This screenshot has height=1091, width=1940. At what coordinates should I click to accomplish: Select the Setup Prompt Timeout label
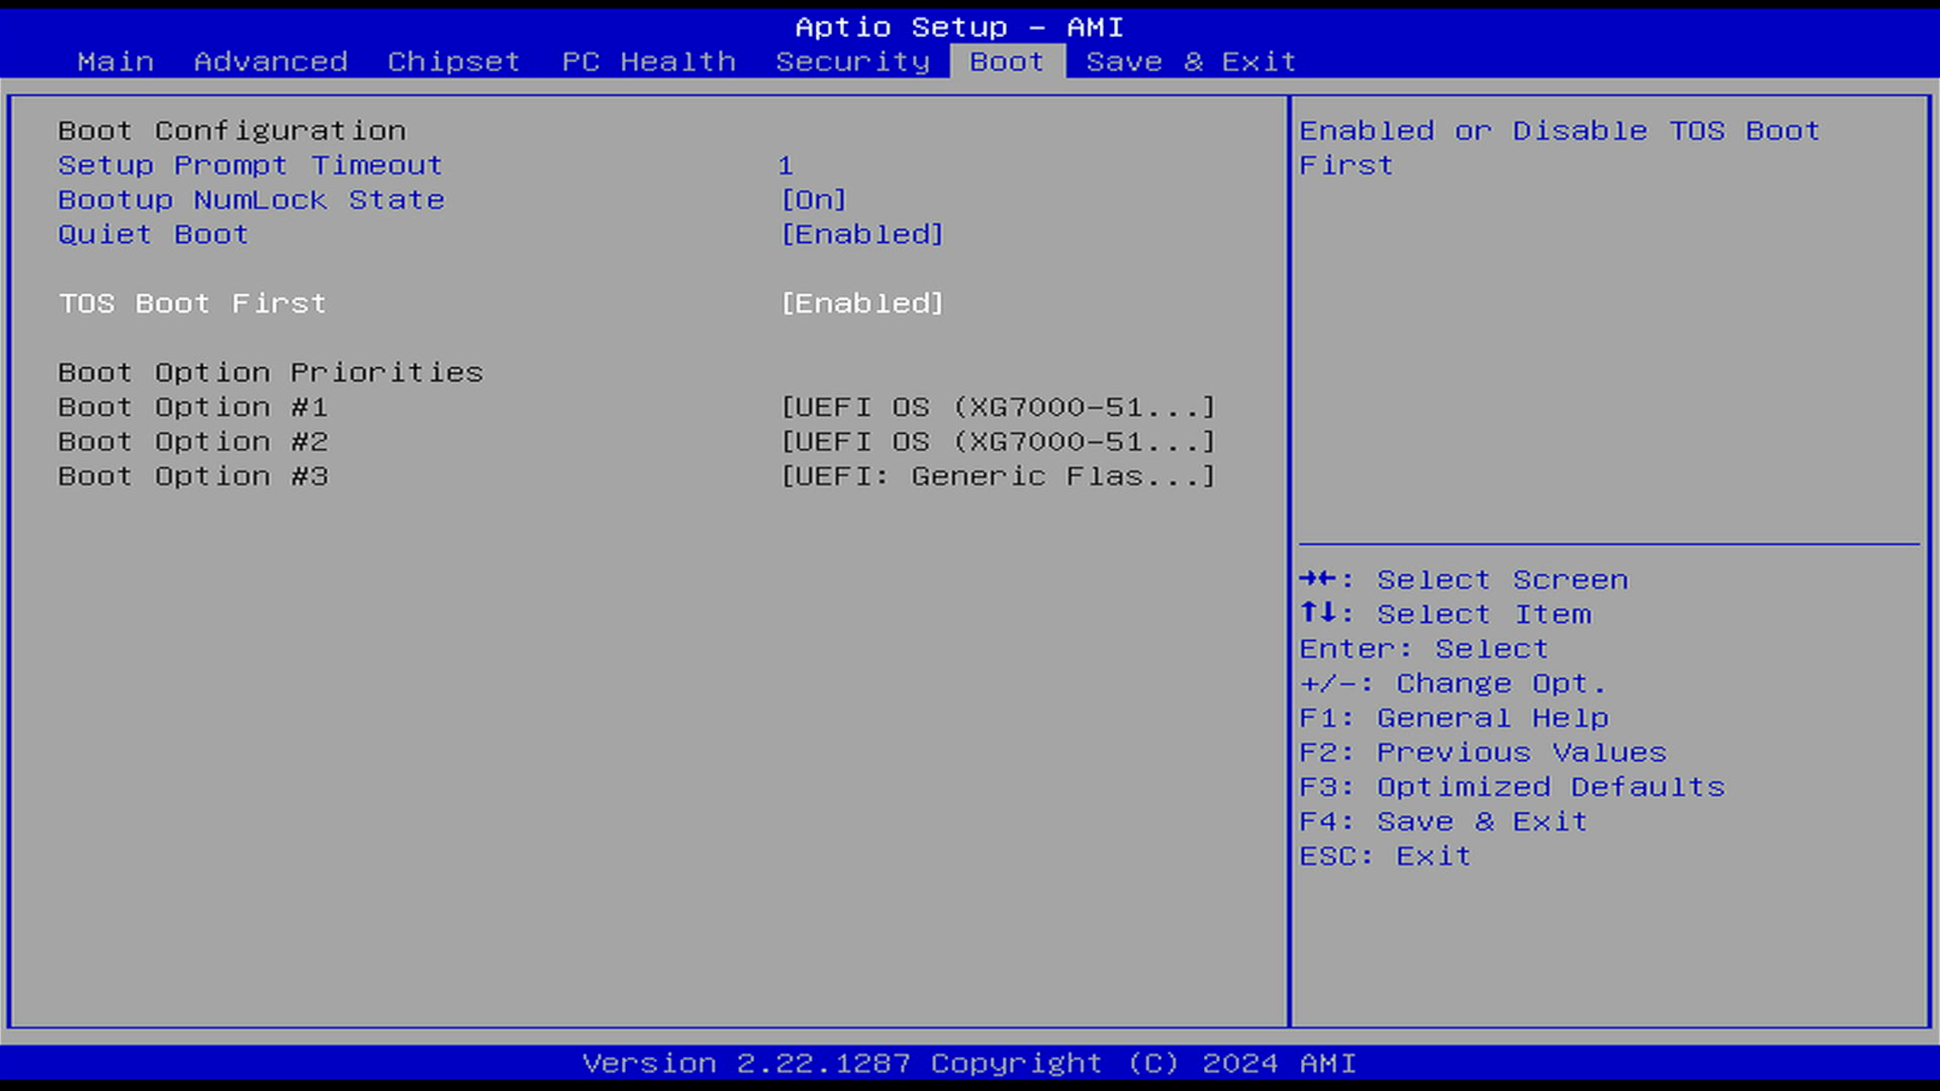250,165
